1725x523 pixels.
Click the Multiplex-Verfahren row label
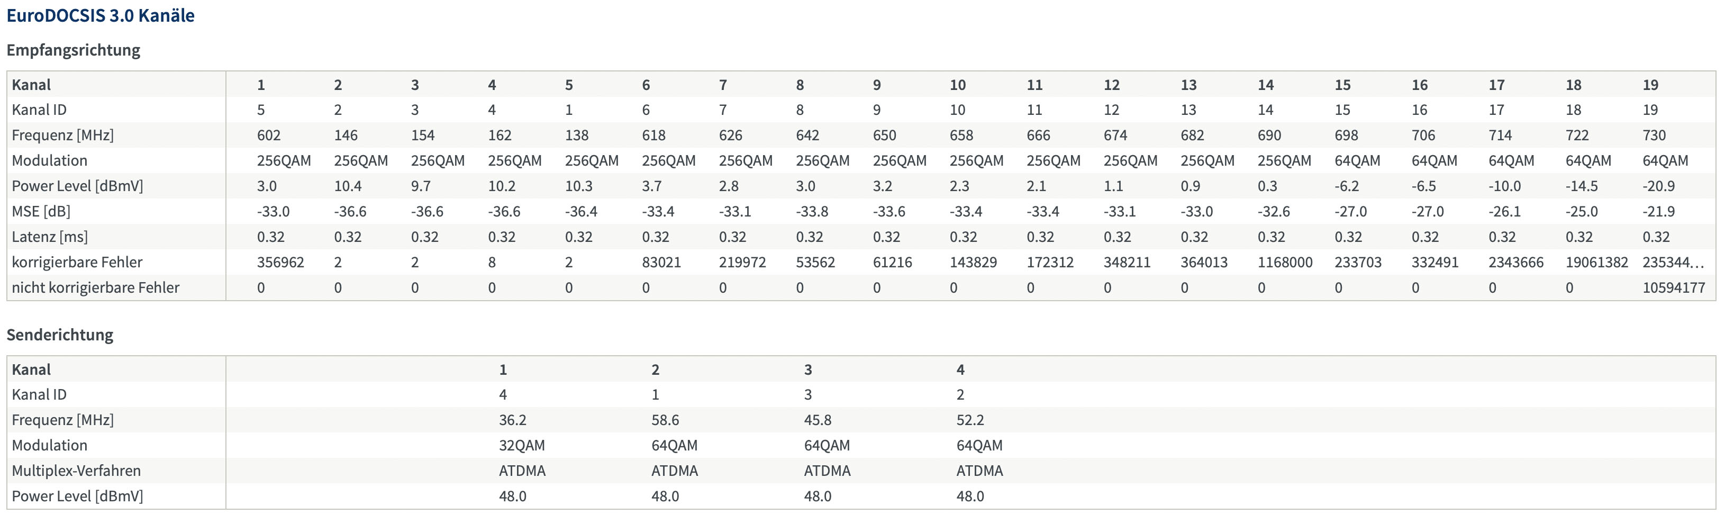[76, 471]
